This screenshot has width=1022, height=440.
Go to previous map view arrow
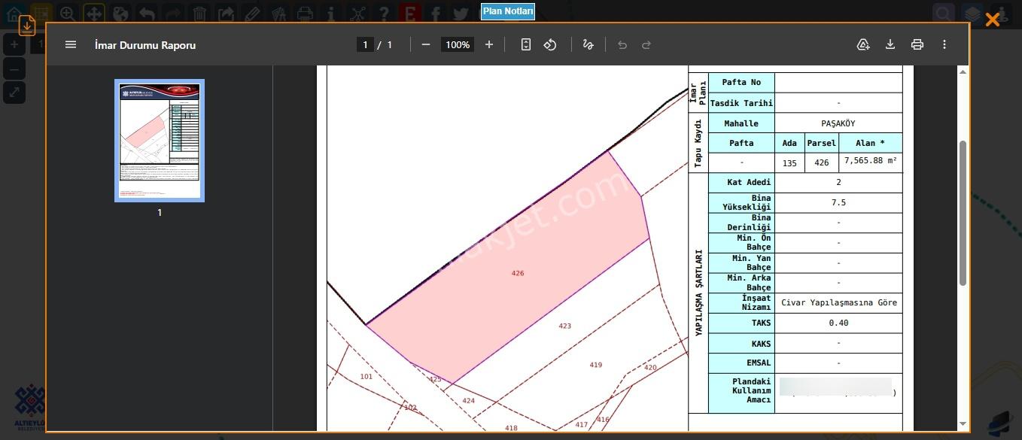click(x=147, y=13)
